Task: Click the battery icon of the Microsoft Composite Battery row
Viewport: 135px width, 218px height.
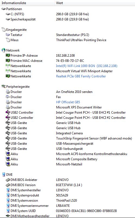Action: [x=8, y=159]
